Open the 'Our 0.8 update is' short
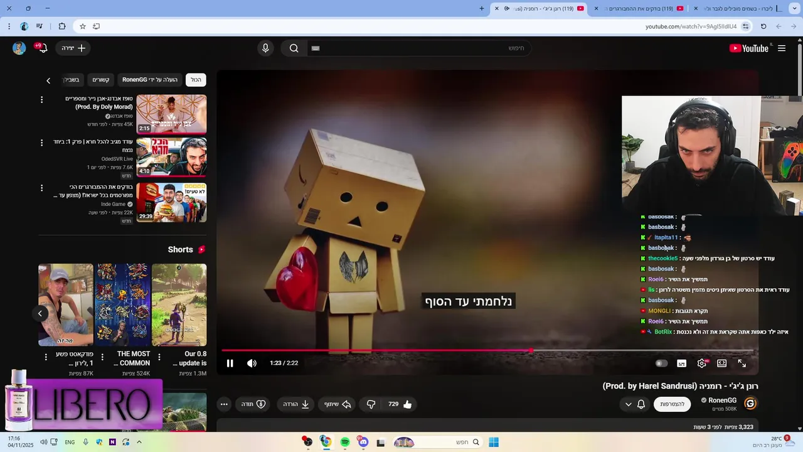This screenshot has width=803, height=452. point(179,304)
